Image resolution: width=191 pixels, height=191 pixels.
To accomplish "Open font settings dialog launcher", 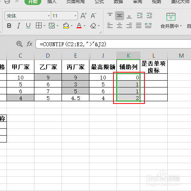I will [100, 32].
